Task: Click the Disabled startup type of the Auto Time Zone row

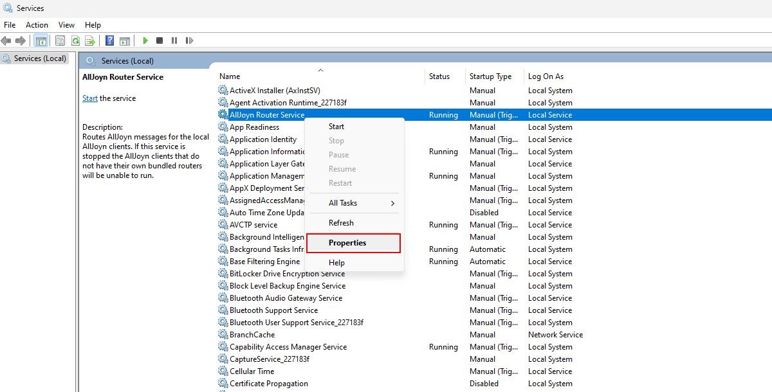Action: coord(484,213)
